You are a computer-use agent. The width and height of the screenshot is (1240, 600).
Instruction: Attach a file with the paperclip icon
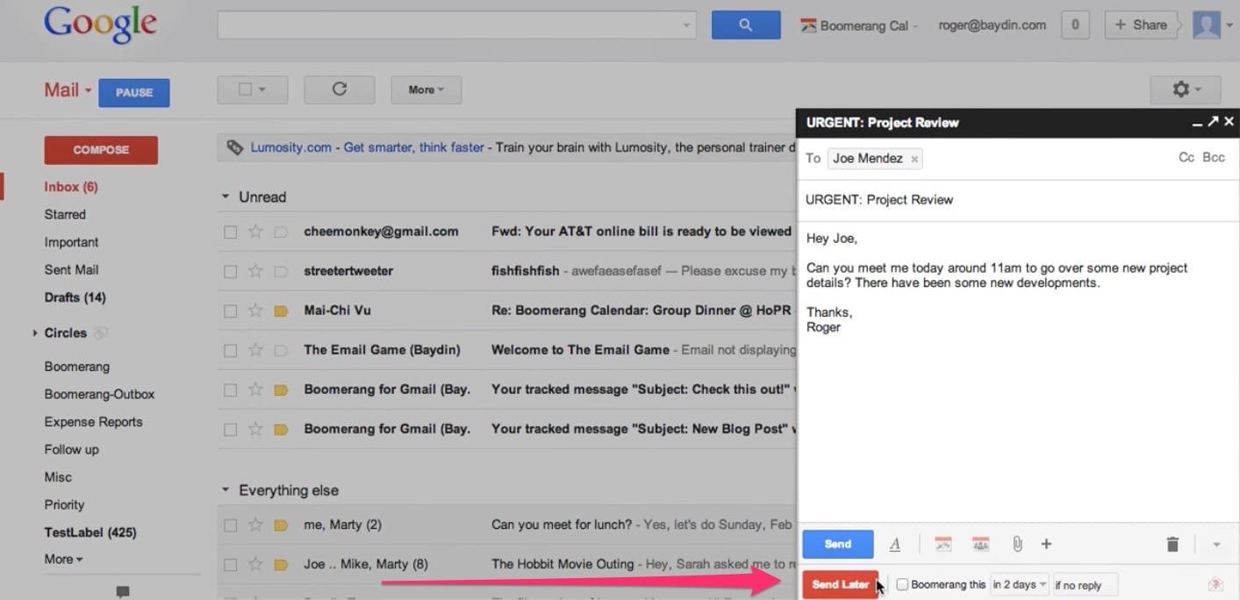tap(1017, 545)
